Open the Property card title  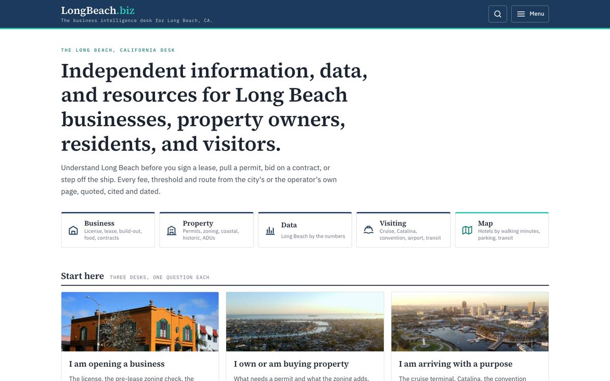point(198,223)
